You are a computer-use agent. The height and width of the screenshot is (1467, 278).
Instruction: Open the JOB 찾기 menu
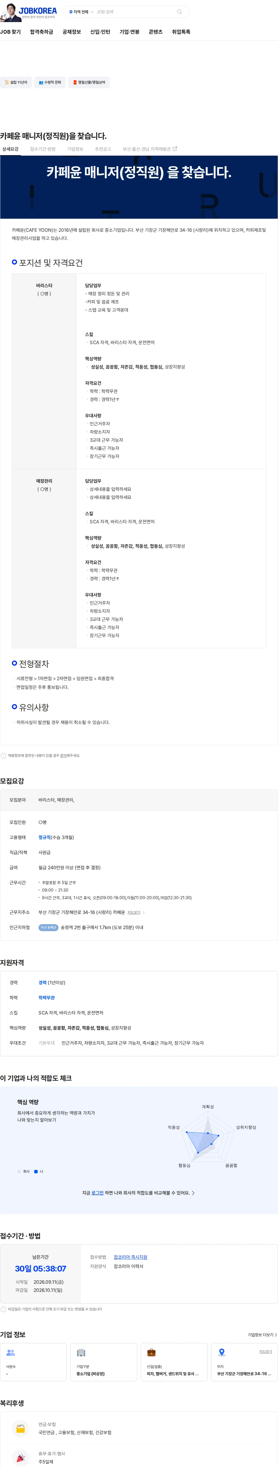pyautogui.click(x=10, y=32)
